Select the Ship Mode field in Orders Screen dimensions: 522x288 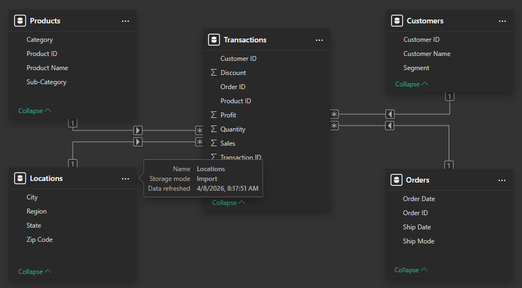coord(418,241)
